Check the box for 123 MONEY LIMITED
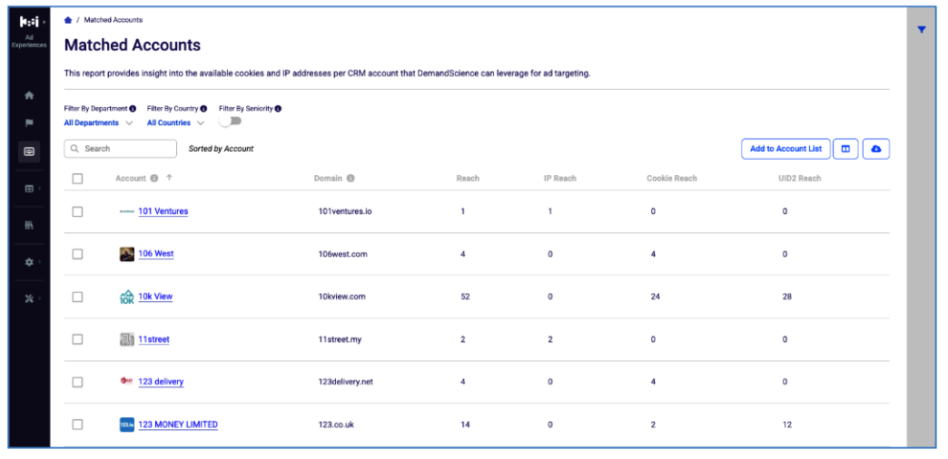This screenshot has height=459, width=948. [x=77, y=425]
